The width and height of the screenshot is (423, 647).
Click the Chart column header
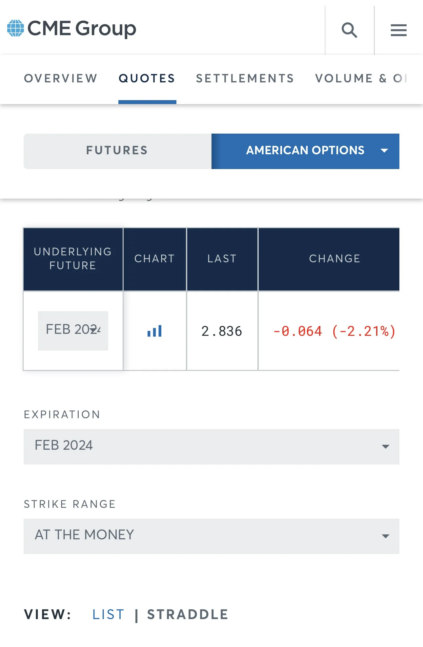155,259
